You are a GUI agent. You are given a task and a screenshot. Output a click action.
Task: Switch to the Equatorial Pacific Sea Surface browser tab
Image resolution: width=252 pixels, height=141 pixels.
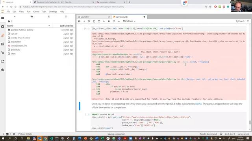[x=48, y=2]
